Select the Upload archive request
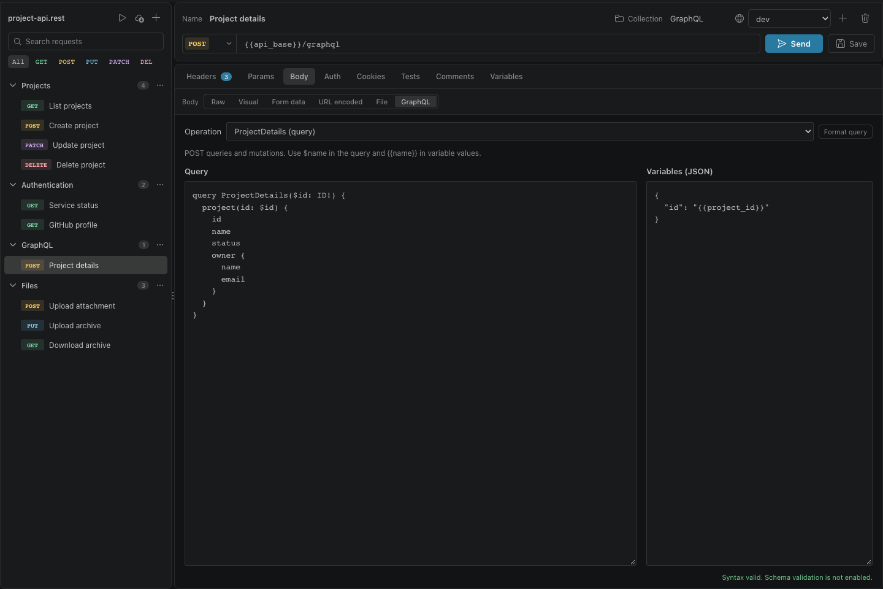883x589 pixels. 86,326
